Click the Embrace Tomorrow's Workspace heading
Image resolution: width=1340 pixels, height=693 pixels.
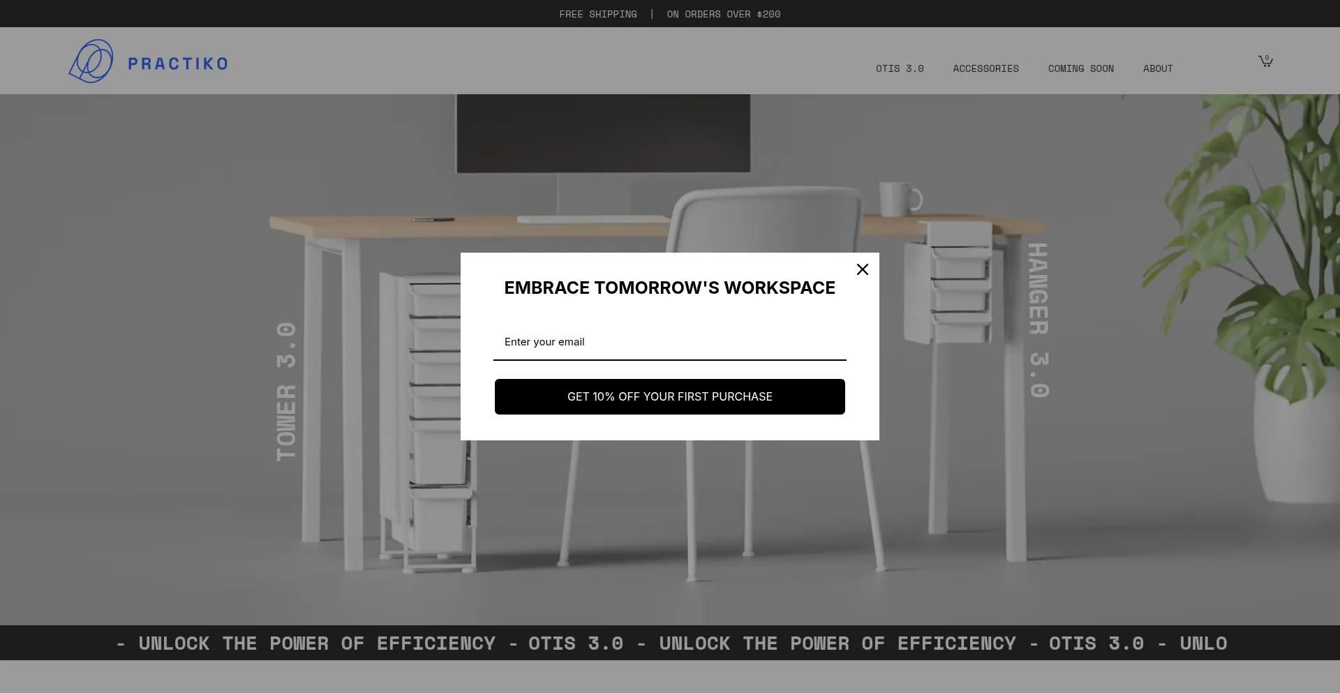(x=669, y=288)
